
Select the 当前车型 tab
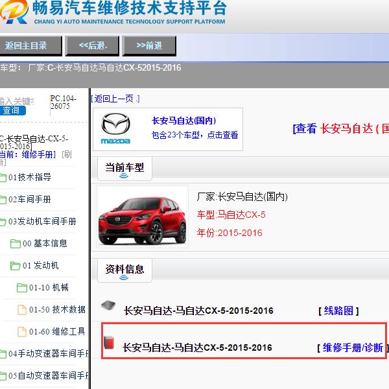(124, 169)
